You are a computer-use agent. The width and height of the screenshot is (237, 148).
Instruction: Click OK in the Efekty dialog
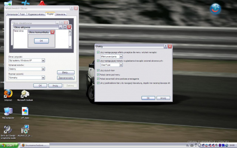[148, 98]
